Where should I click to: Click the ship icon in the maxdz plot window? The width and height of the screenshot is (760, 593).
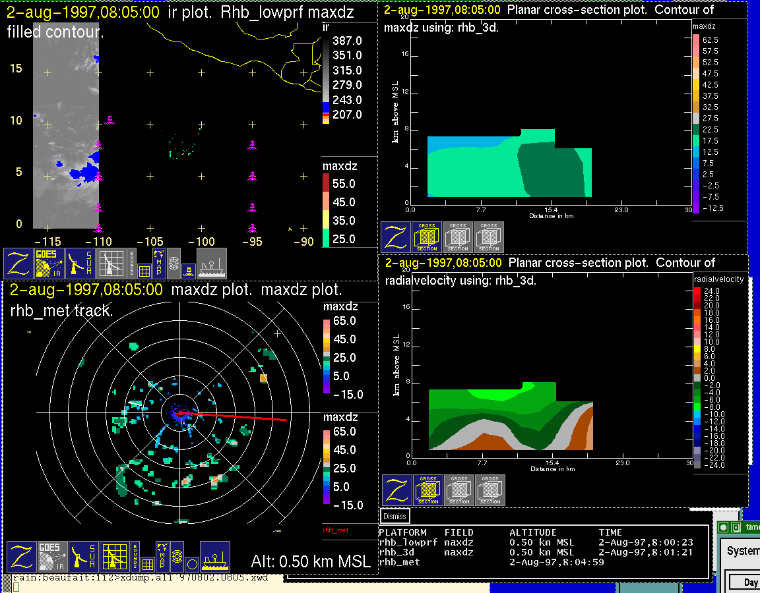[214, 557]
